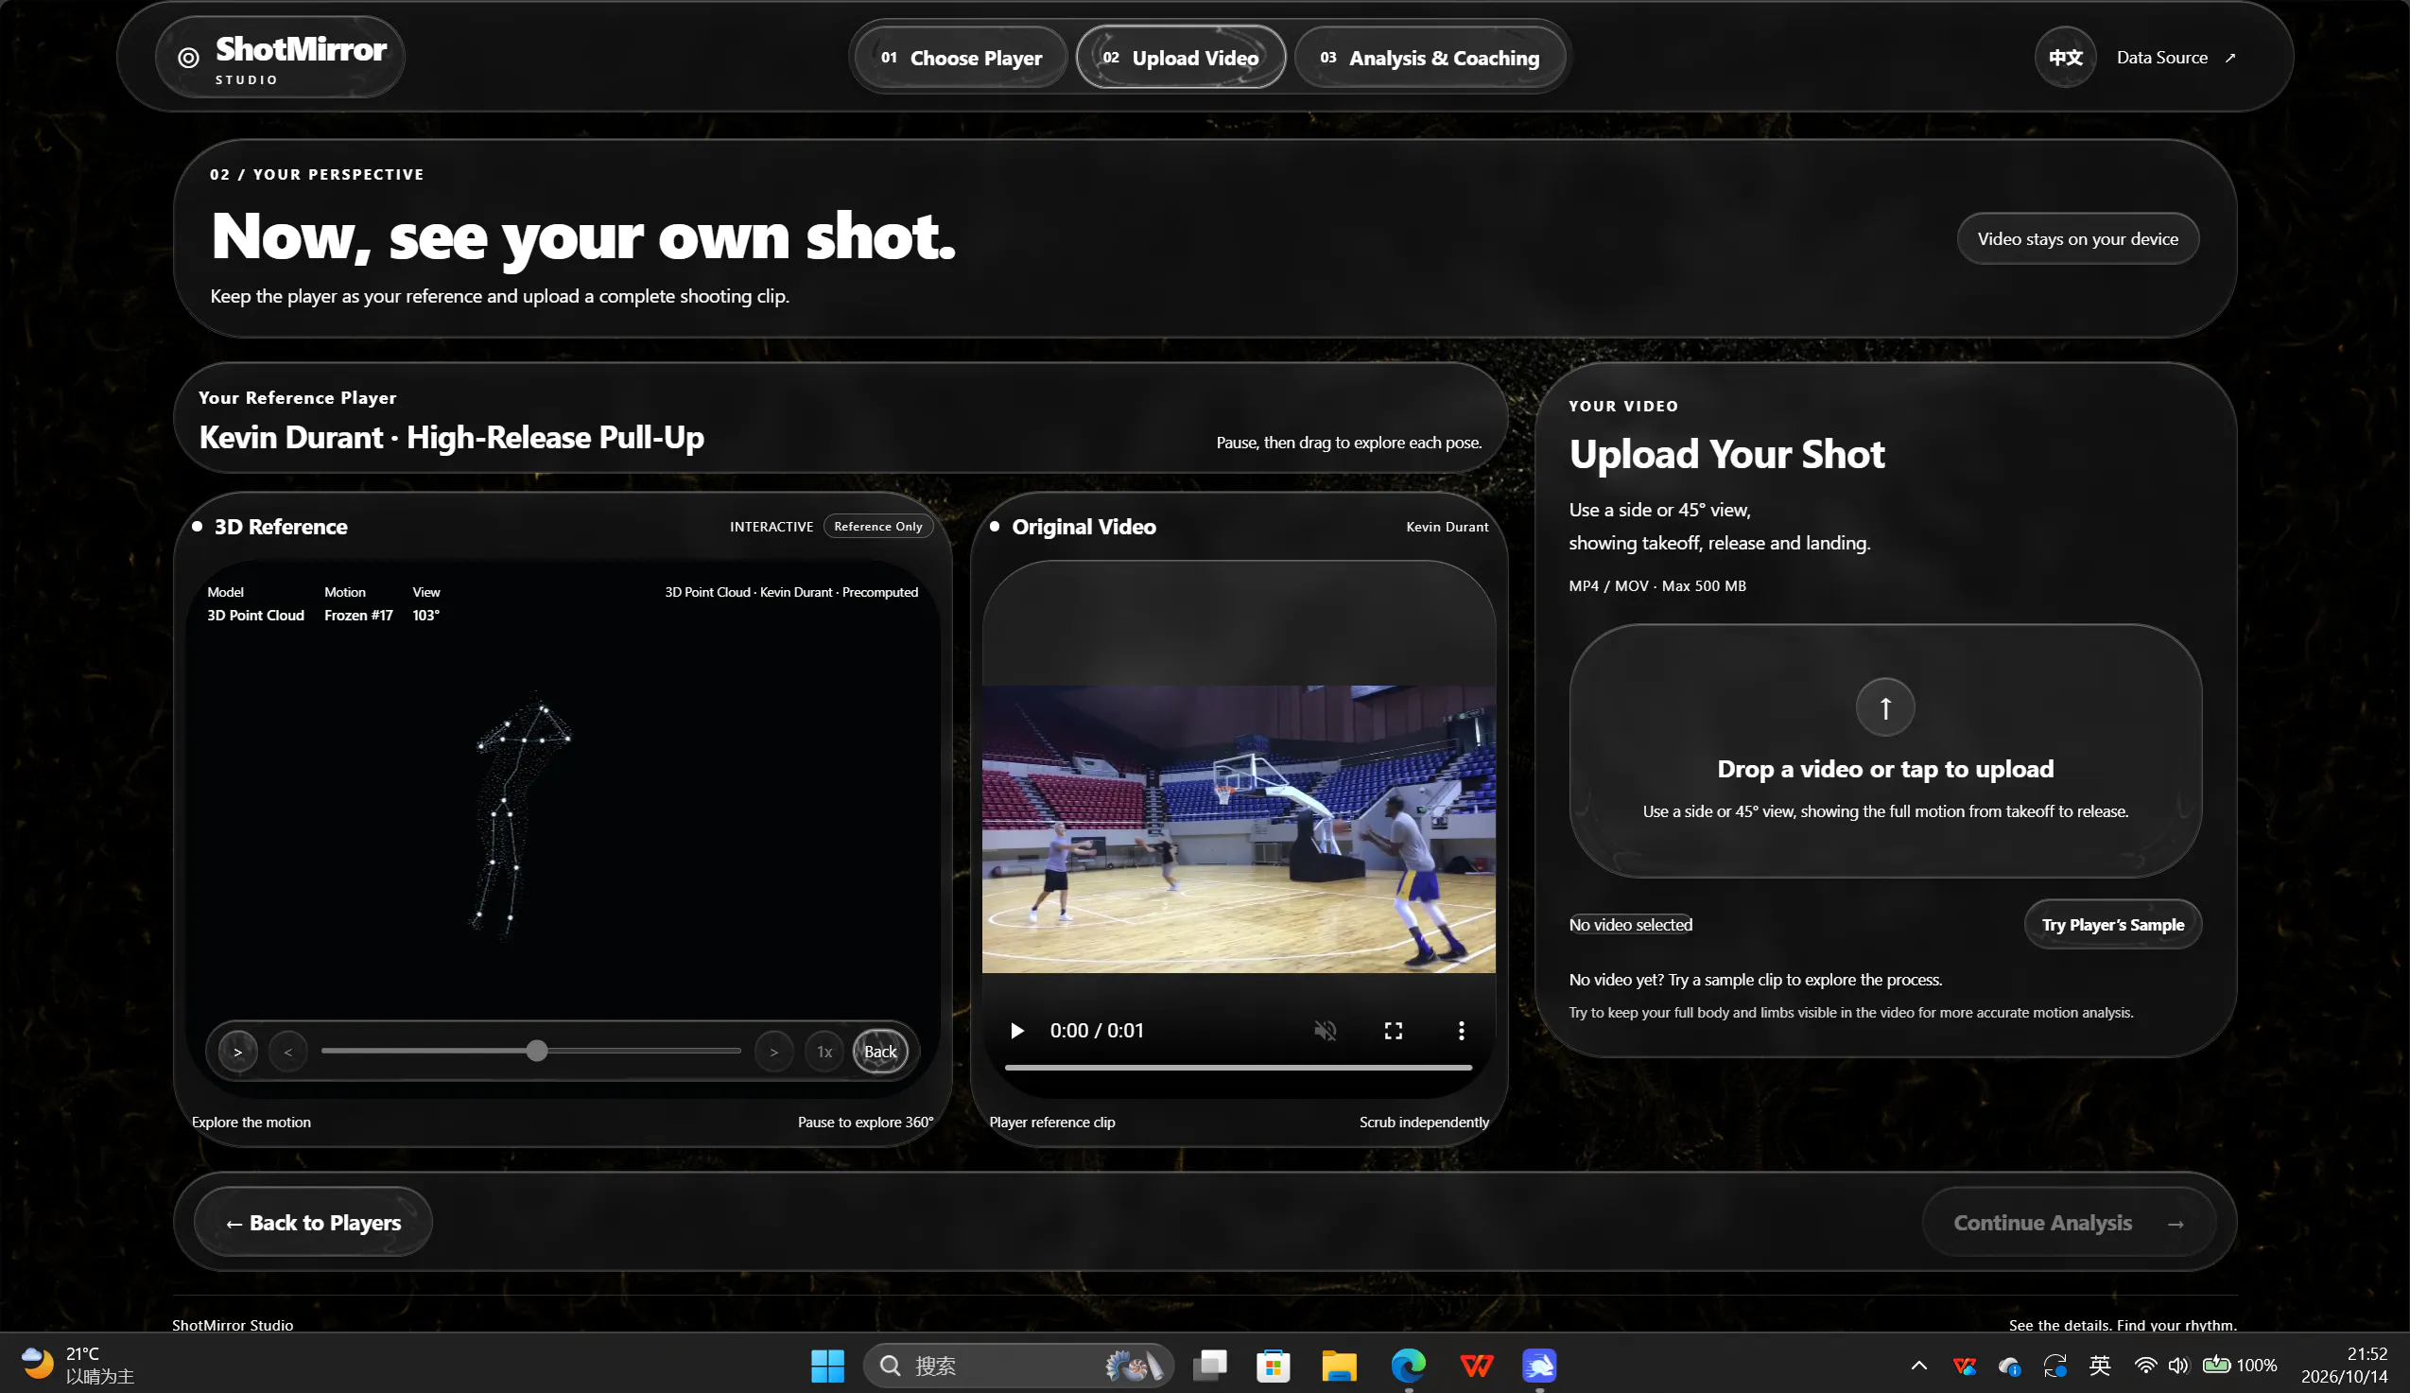The height and width of the screenshot is (1393, 2410).
Task: Enter fullscreen on original video
Action: (1394, 1031)
